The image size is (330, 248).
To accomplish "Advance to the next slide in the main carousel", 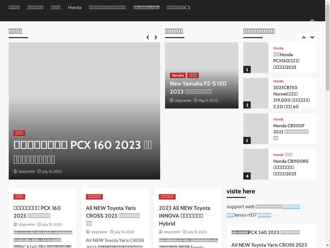I will [x=156, y=37].
